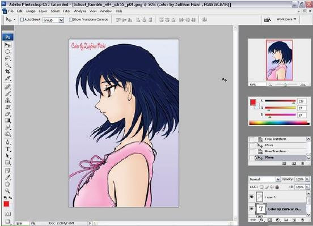313x226 pixels.
Task: Select the Gradient tool
Action: pyautogui.click(x=8, y=121)
